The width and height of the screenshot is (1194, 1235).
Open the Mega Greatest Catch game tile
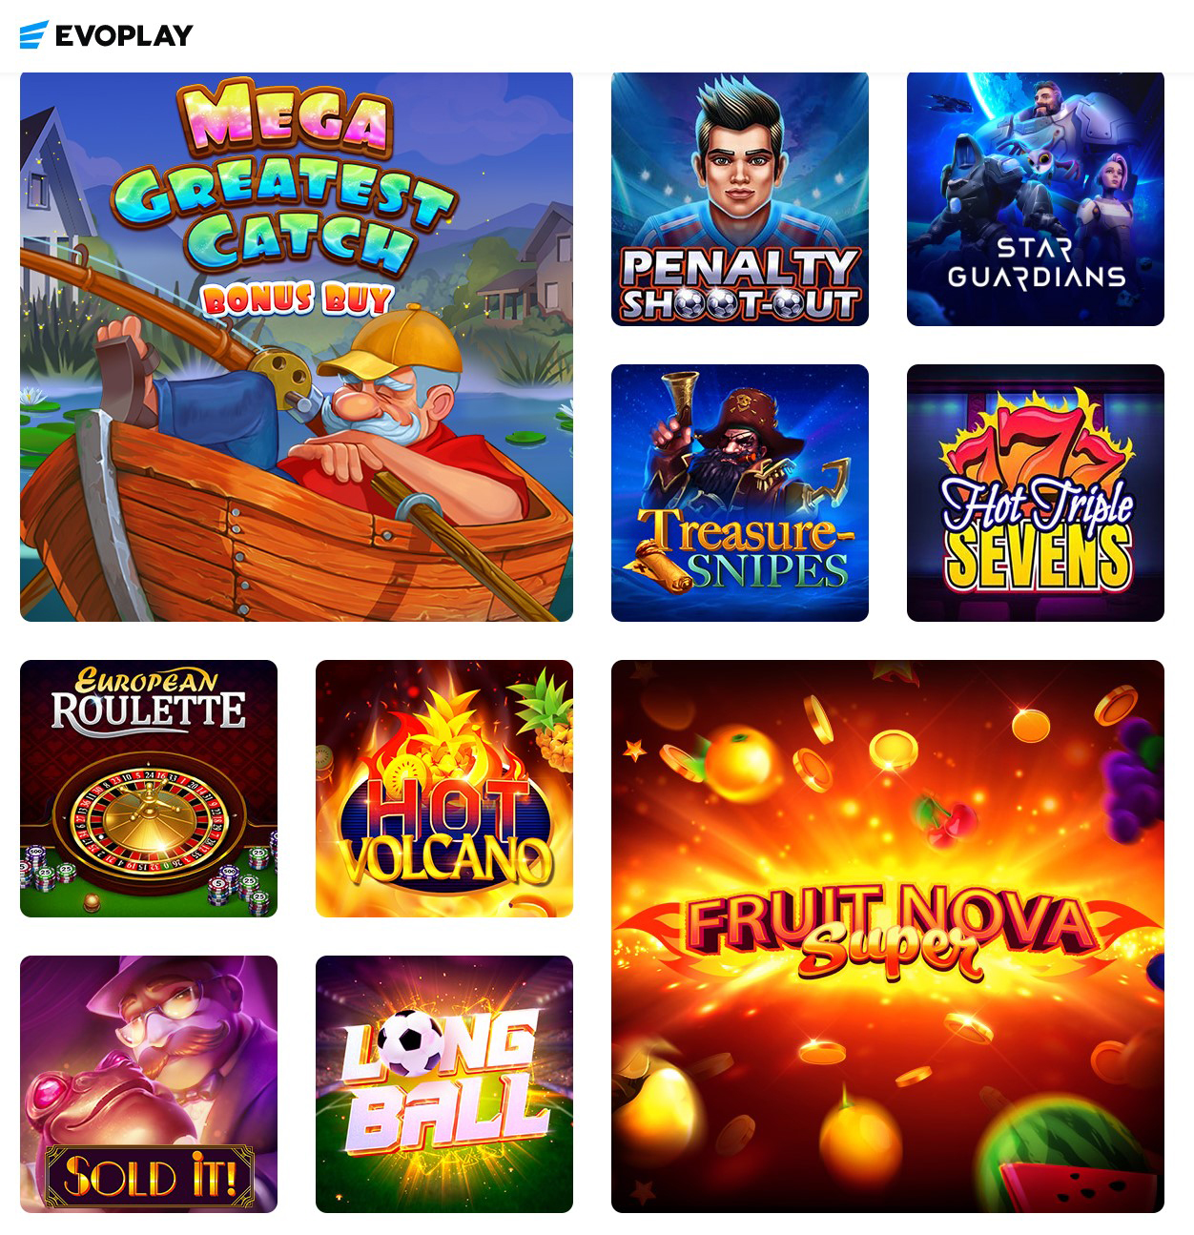click(297, 347)
